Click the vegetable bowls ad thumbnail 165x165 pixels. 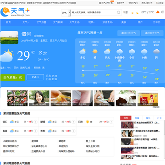point(17,98)
